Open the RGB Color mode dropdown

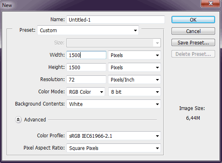86,92
